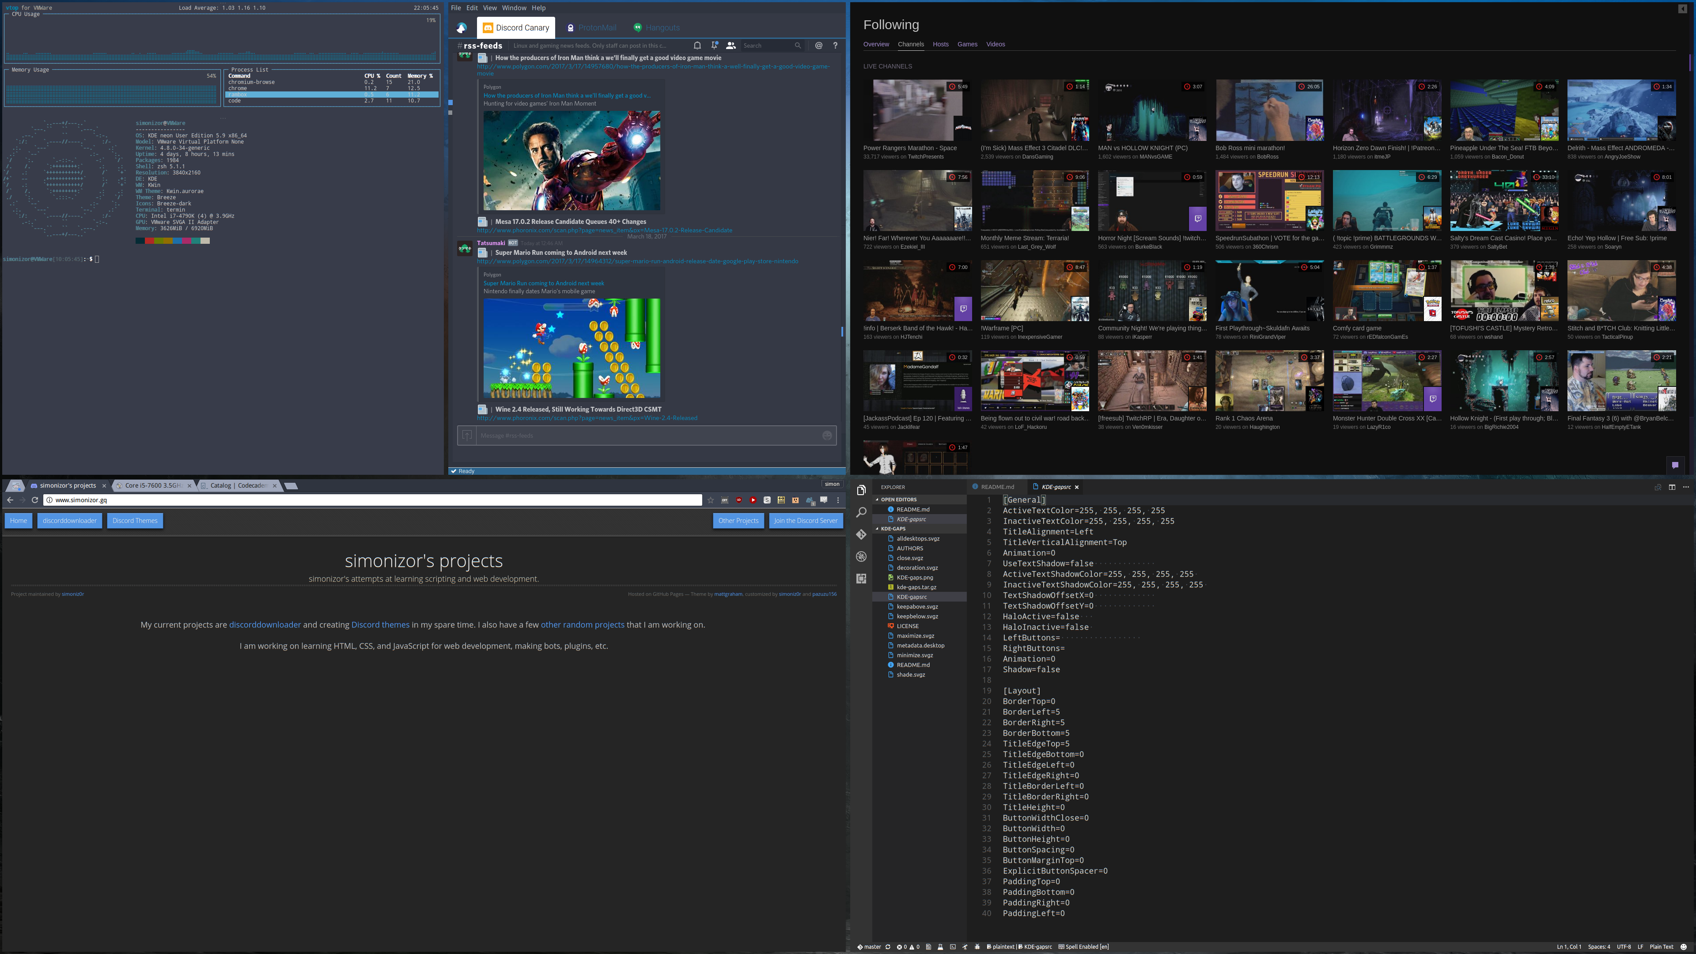Open the Extensions view in activity bar
Viewport: 1696px width, 954px height.
pyautogui.click(x=860, y=579)
